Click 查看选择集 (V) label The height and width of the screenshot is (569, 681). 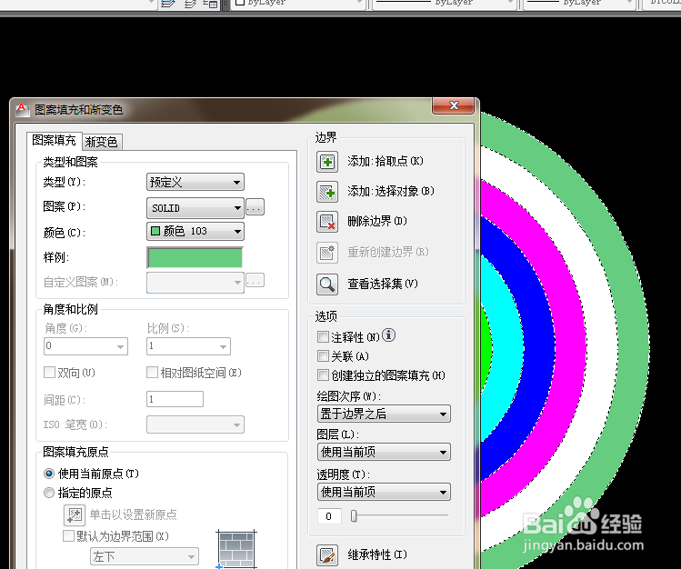[382, 284]
